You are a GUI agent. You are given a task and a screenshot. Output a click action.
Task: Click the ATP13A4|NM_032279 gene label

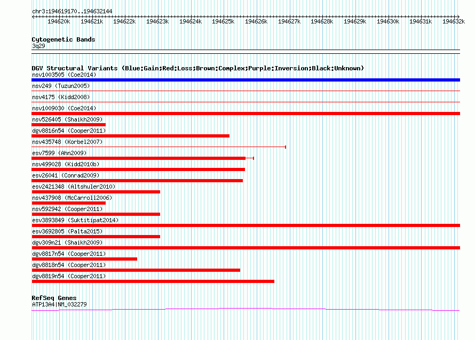tap(59, 304)
